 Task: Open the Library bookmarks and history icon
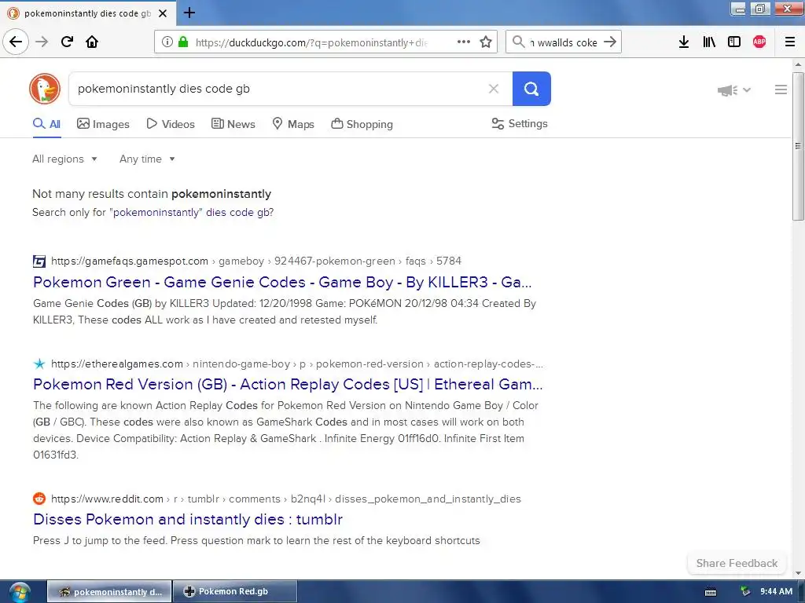coord(709,42)
